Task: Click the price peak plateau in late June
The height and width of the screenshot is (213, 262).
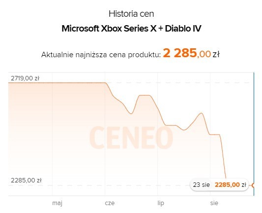Action: coord(145,95)
